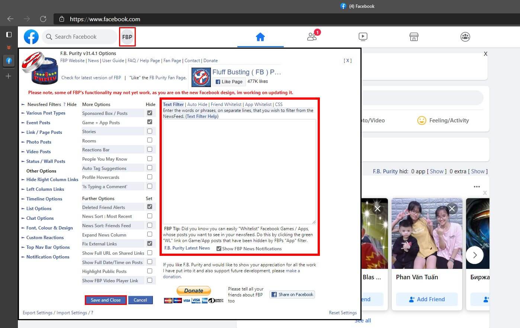Open Groups icon in top nav
This screenshot has width=520, height=328.
coord(465,37)
